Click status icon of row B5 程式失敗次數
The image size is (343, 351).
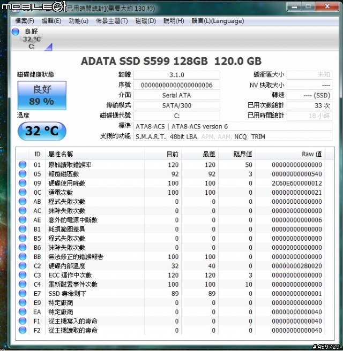(23, 238)
